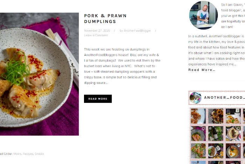
Task: Open first Instagram thumbnail with fried noodles
Action: (x=198, y=116)
